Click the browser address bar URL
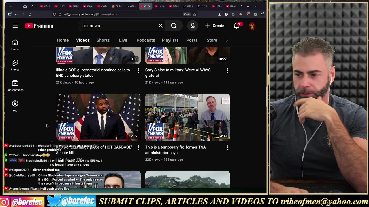 [94, 14]
